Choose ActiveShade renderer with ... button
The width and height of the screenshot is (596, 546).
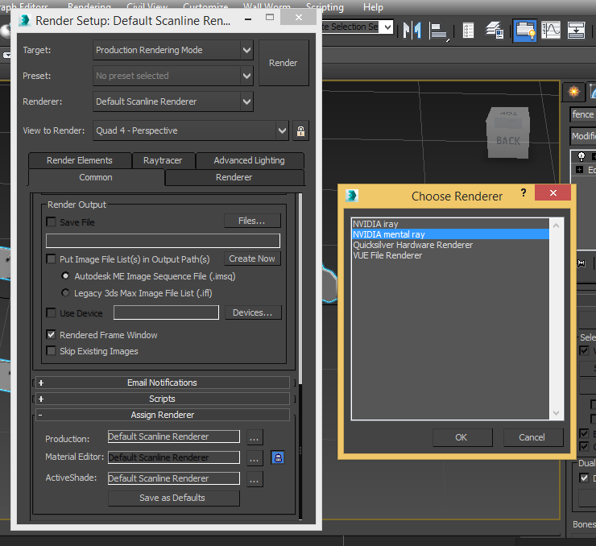pyautogui.click(x=255, y=478)
